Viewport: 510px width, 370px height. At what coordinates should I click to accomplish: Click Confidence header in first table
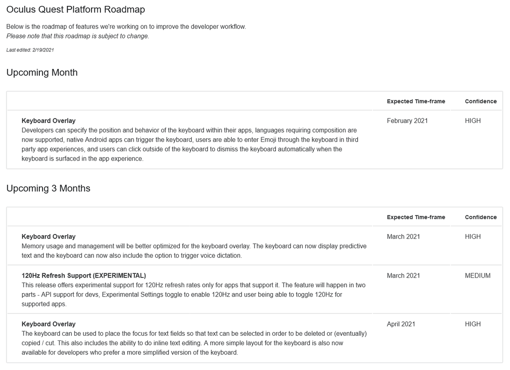(481, 101)
